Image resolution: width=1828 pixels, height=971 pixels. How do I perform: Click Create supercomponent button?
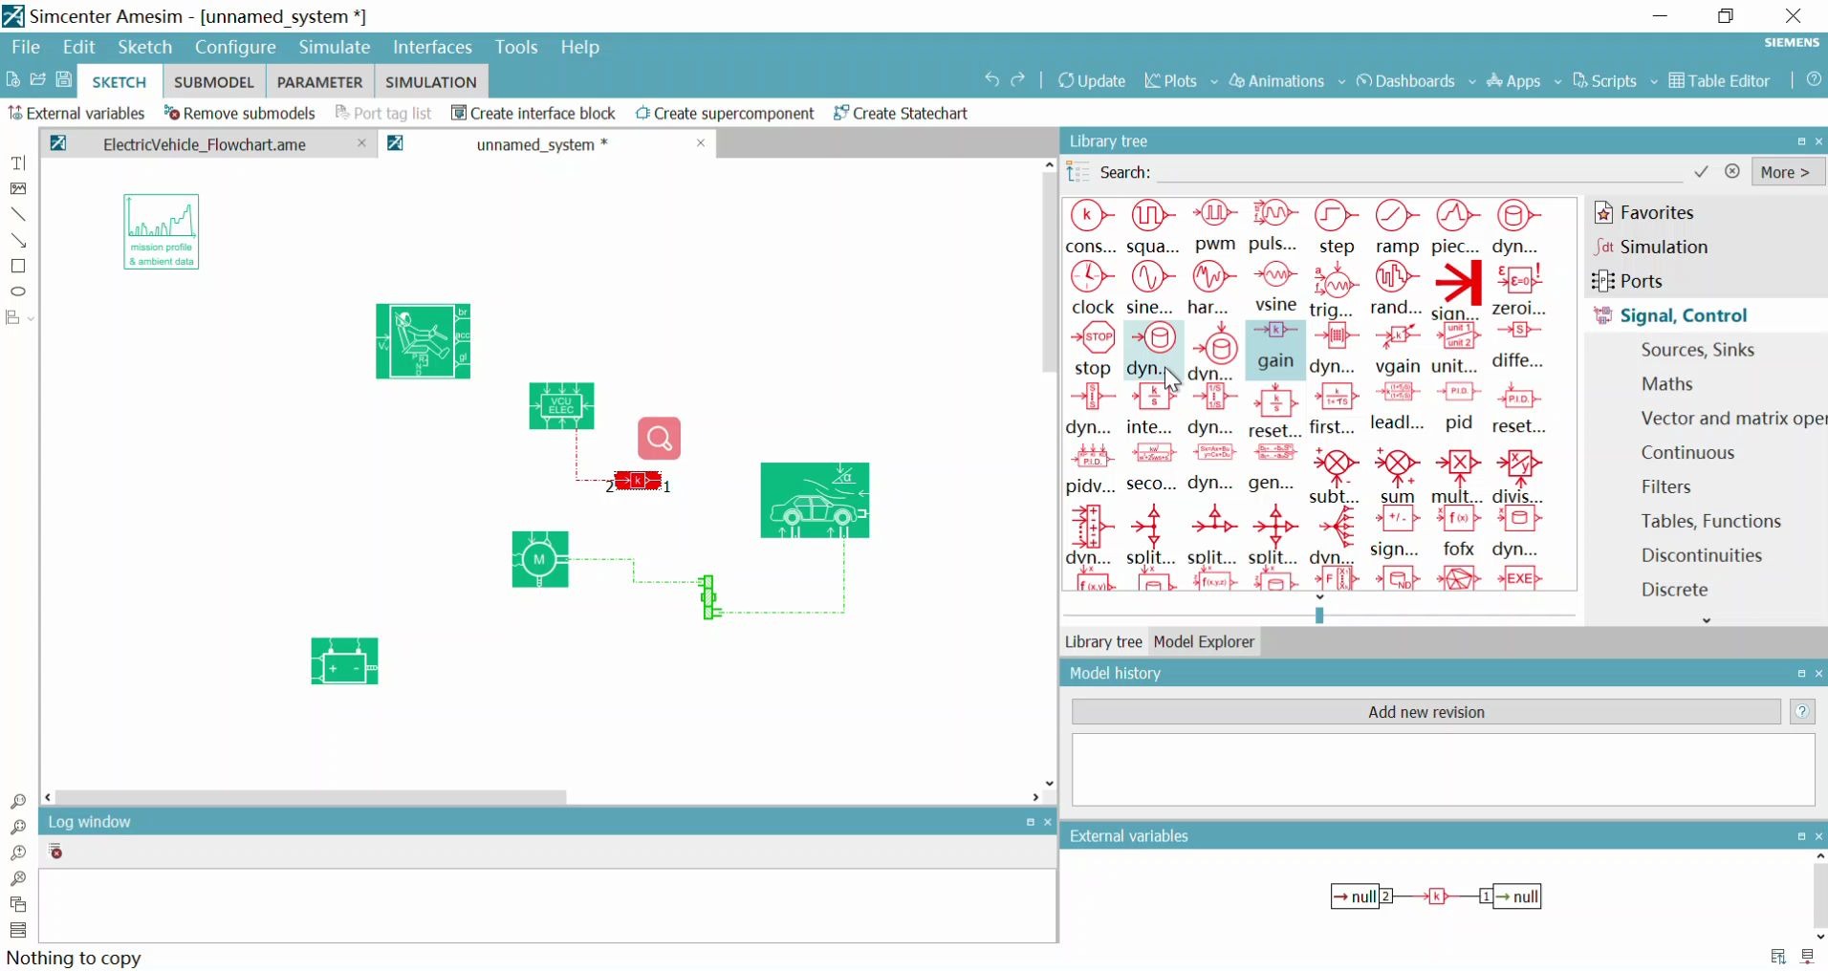pos(725,114)
